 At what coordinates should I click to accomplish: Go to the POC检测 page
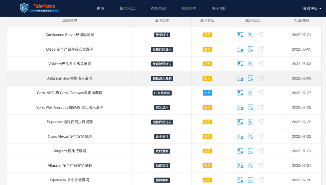(x=158, y=8)
